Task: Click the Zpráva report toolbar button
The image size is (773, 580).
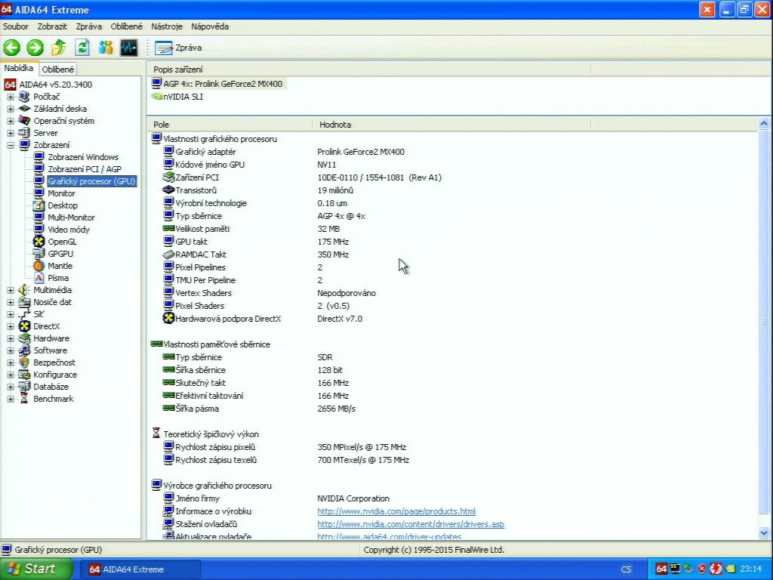Action: click(178, 48)
